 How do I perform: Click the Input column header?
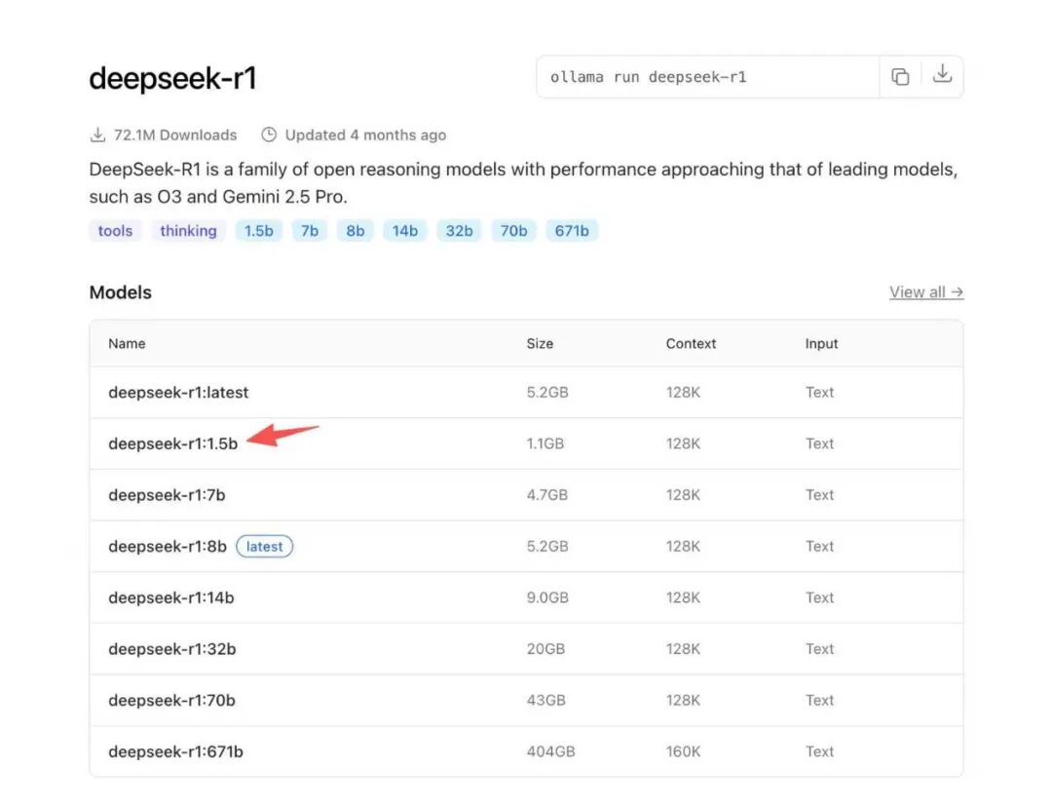(821, 344)
